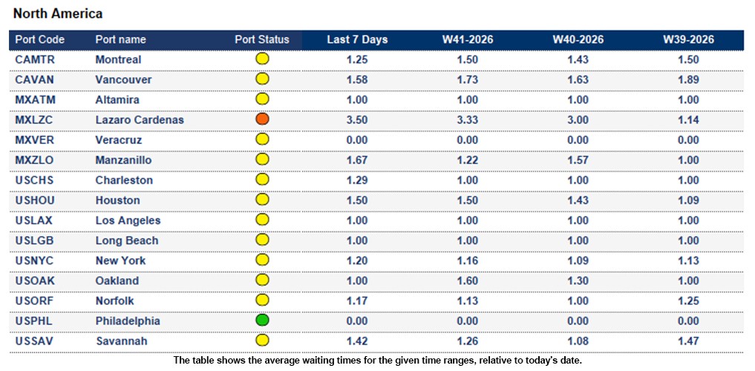
Task: Select port code MXLZC
Action: click(33, 120)
